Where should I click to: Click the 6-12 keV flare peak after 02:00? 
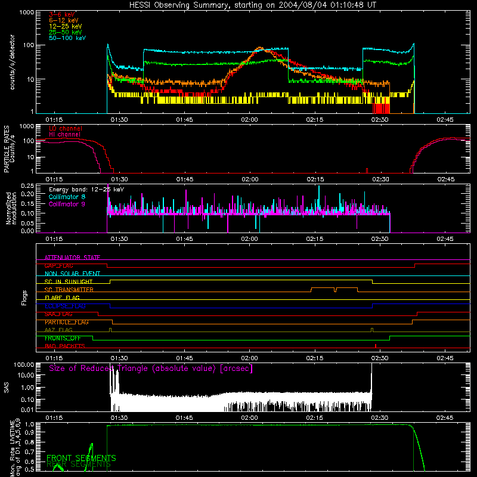click(259, 48)
